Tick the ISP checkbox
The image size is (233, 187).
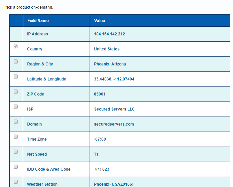coord(16,107)
